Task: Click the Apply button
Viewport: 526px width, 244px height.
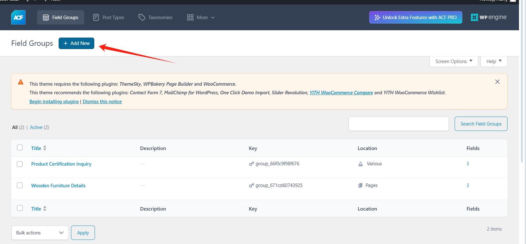Action: tap(83, 233)
